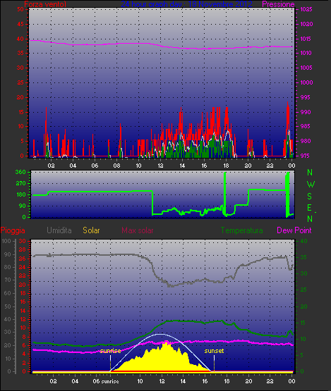The height and width of the screenshot is (391, 331).
Task: Click the '50' value on the red wind speed axis
Action: pyautogui.click(x=20, y=9)
